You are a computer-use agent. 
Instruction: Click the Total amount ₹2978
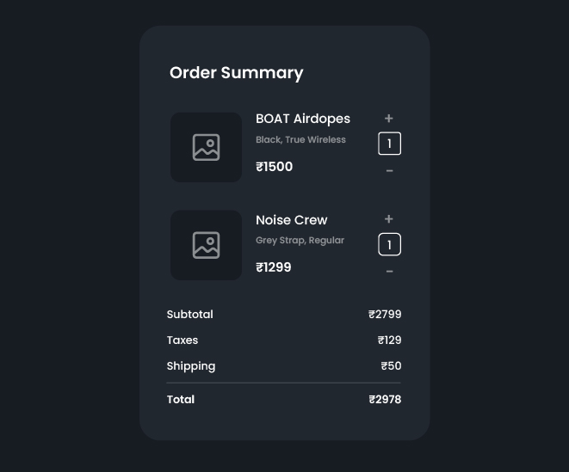pos(385,400)
